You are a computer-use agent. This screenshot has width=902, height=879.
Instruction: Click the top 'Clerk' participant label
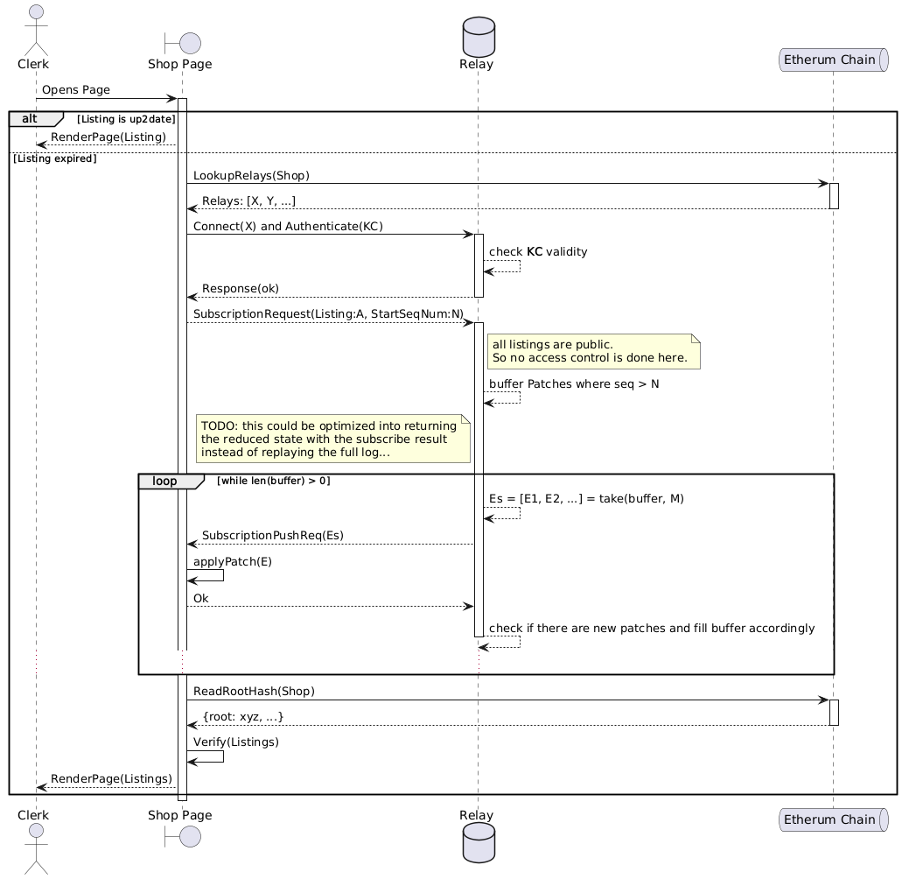point(33,64)
